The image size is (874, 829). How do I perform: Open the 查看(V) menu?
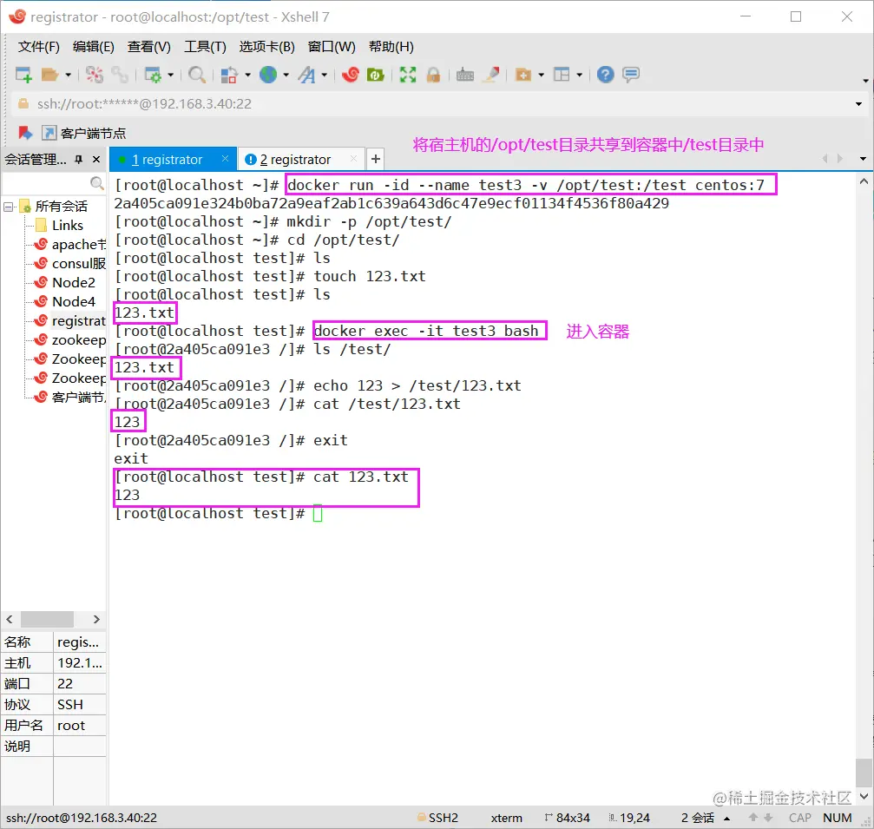[x=148, y=47]
